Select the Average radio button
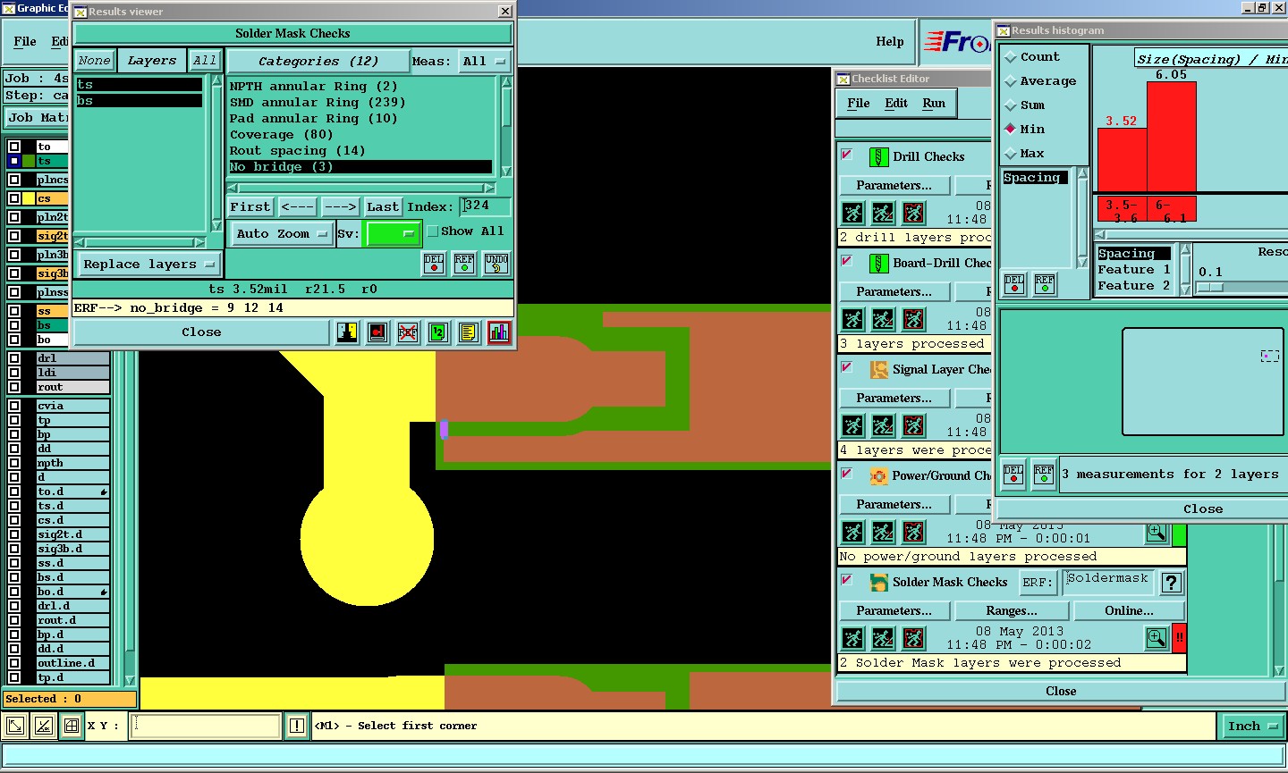This screenshot has height=773, width=1288. (x=1011, y=81)
